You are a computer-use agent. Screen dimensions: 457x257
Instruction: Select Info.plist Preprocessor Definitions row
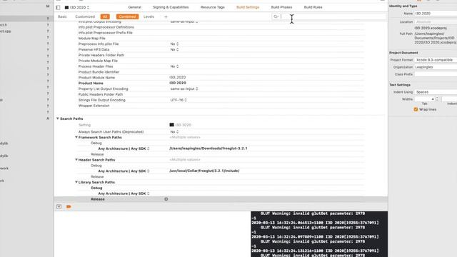209,27
